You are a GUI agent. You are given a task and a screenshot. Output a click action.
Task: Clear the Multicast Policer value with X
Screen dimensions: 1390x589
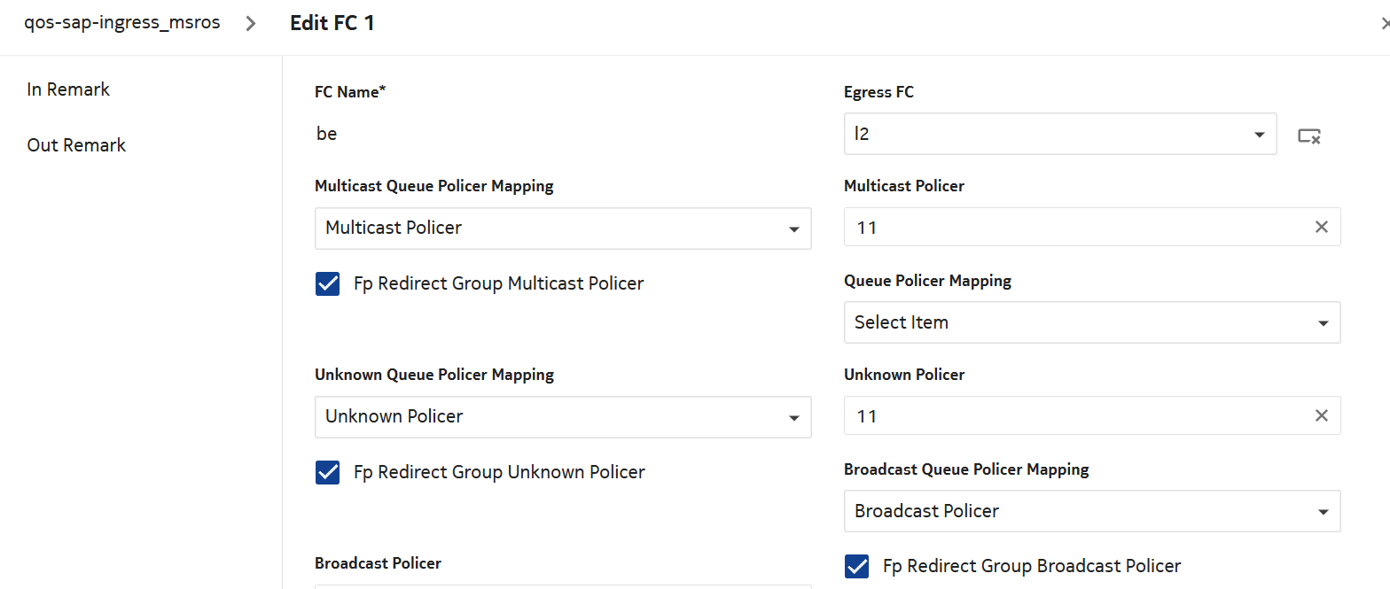1321,227
